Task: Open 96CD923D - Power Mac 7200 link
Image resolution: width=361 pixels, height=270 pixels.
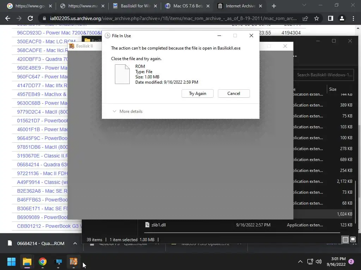Action: [59, 33]
